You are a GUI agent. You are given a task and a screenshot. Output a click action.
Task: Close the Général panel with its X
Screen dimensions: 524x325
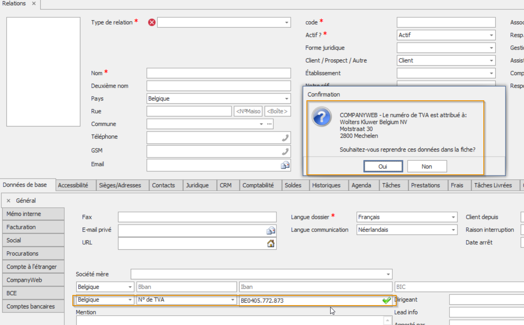pos(8,201)
